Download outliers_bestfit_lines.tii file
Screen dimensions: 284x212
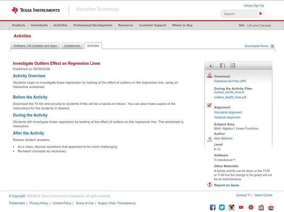click(x=229, y=92)
